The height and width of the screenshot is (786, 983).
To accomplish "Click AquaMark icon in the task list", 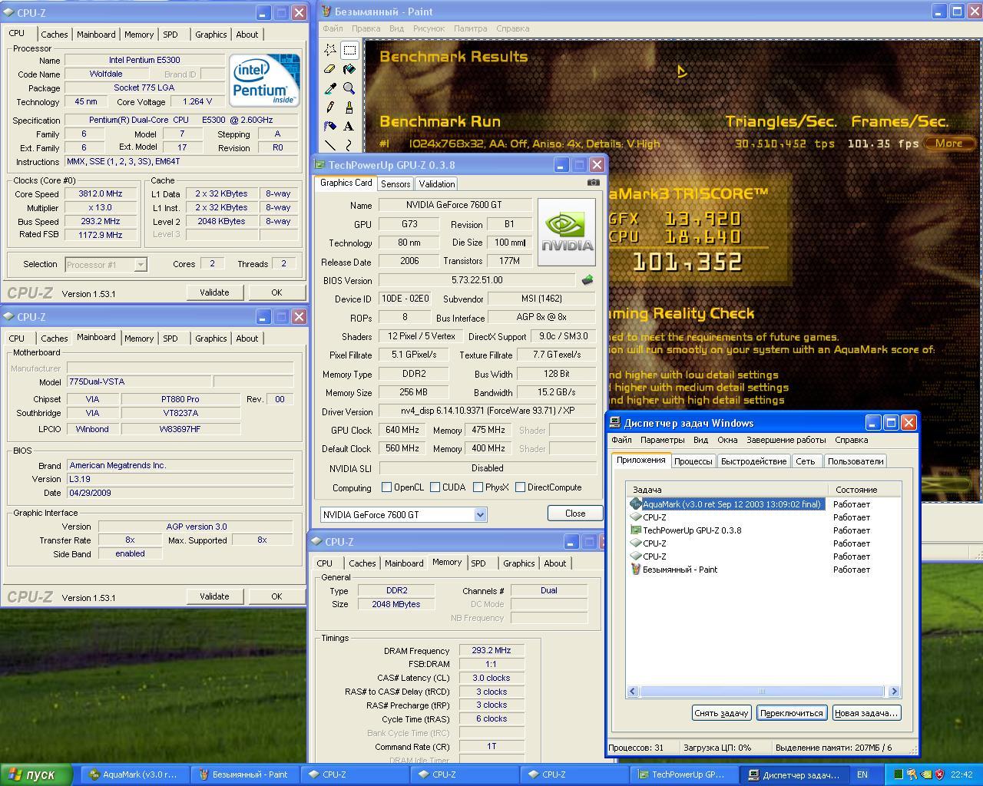I will [635, 504].
